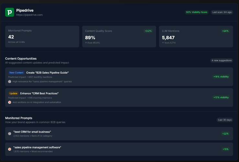The image size is (239, 162).
Task: Click the New Content tag
Action: (x=17, y=73)
